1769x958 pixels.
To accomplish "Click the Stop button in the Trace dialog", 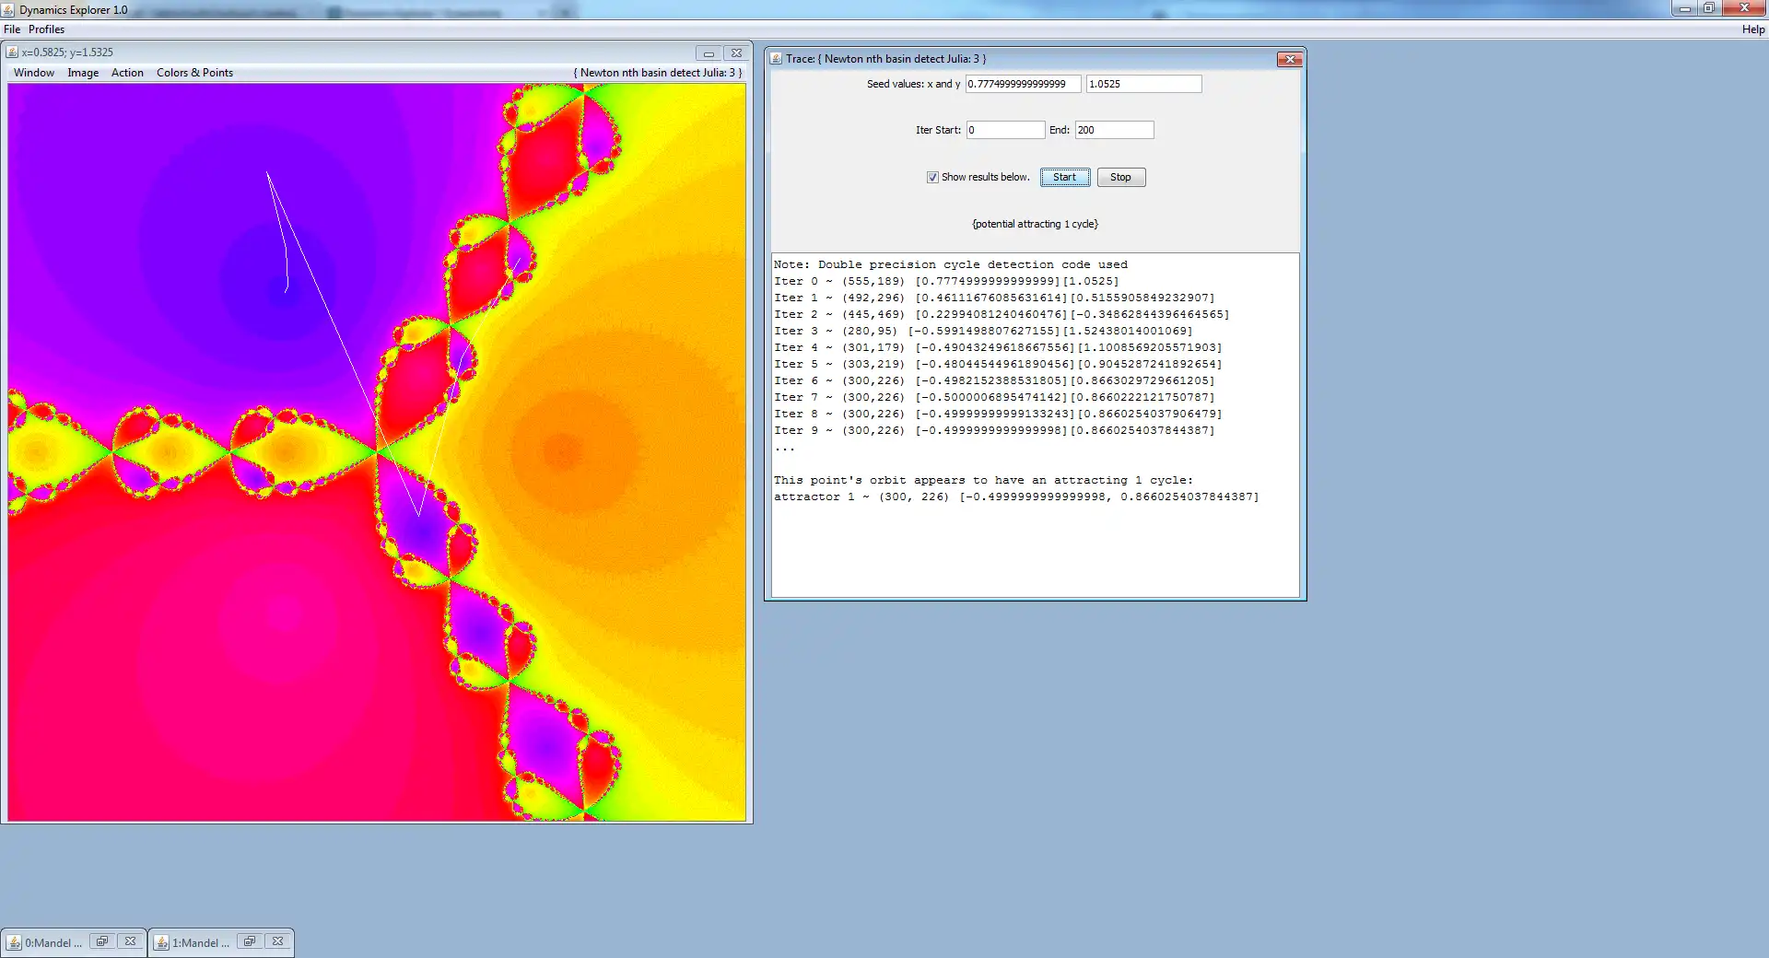I will pos(1120,177).
